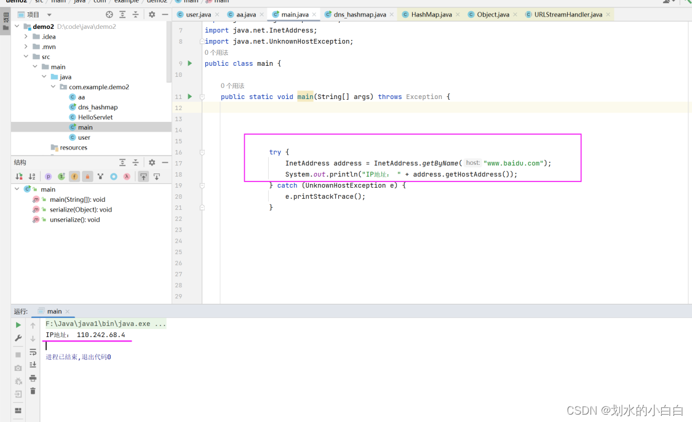692x422 pixels.
Task: Select serialize(Object): void in Structure
Action: click(81, 210)
